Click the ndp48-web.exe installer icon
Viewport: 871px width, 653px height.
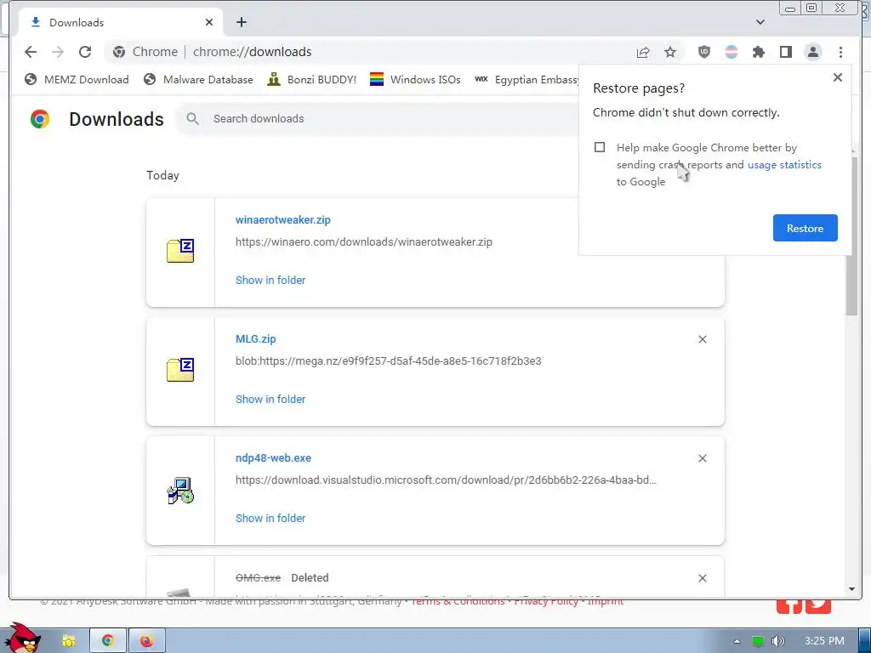pos(180,491)
